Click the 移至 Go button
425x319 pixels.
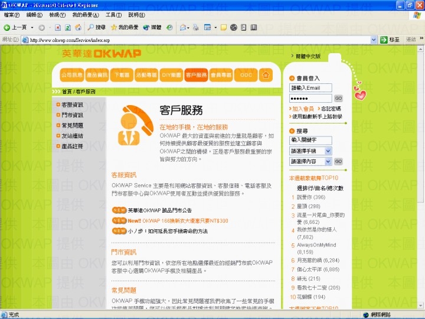click(x=390, y=40)
